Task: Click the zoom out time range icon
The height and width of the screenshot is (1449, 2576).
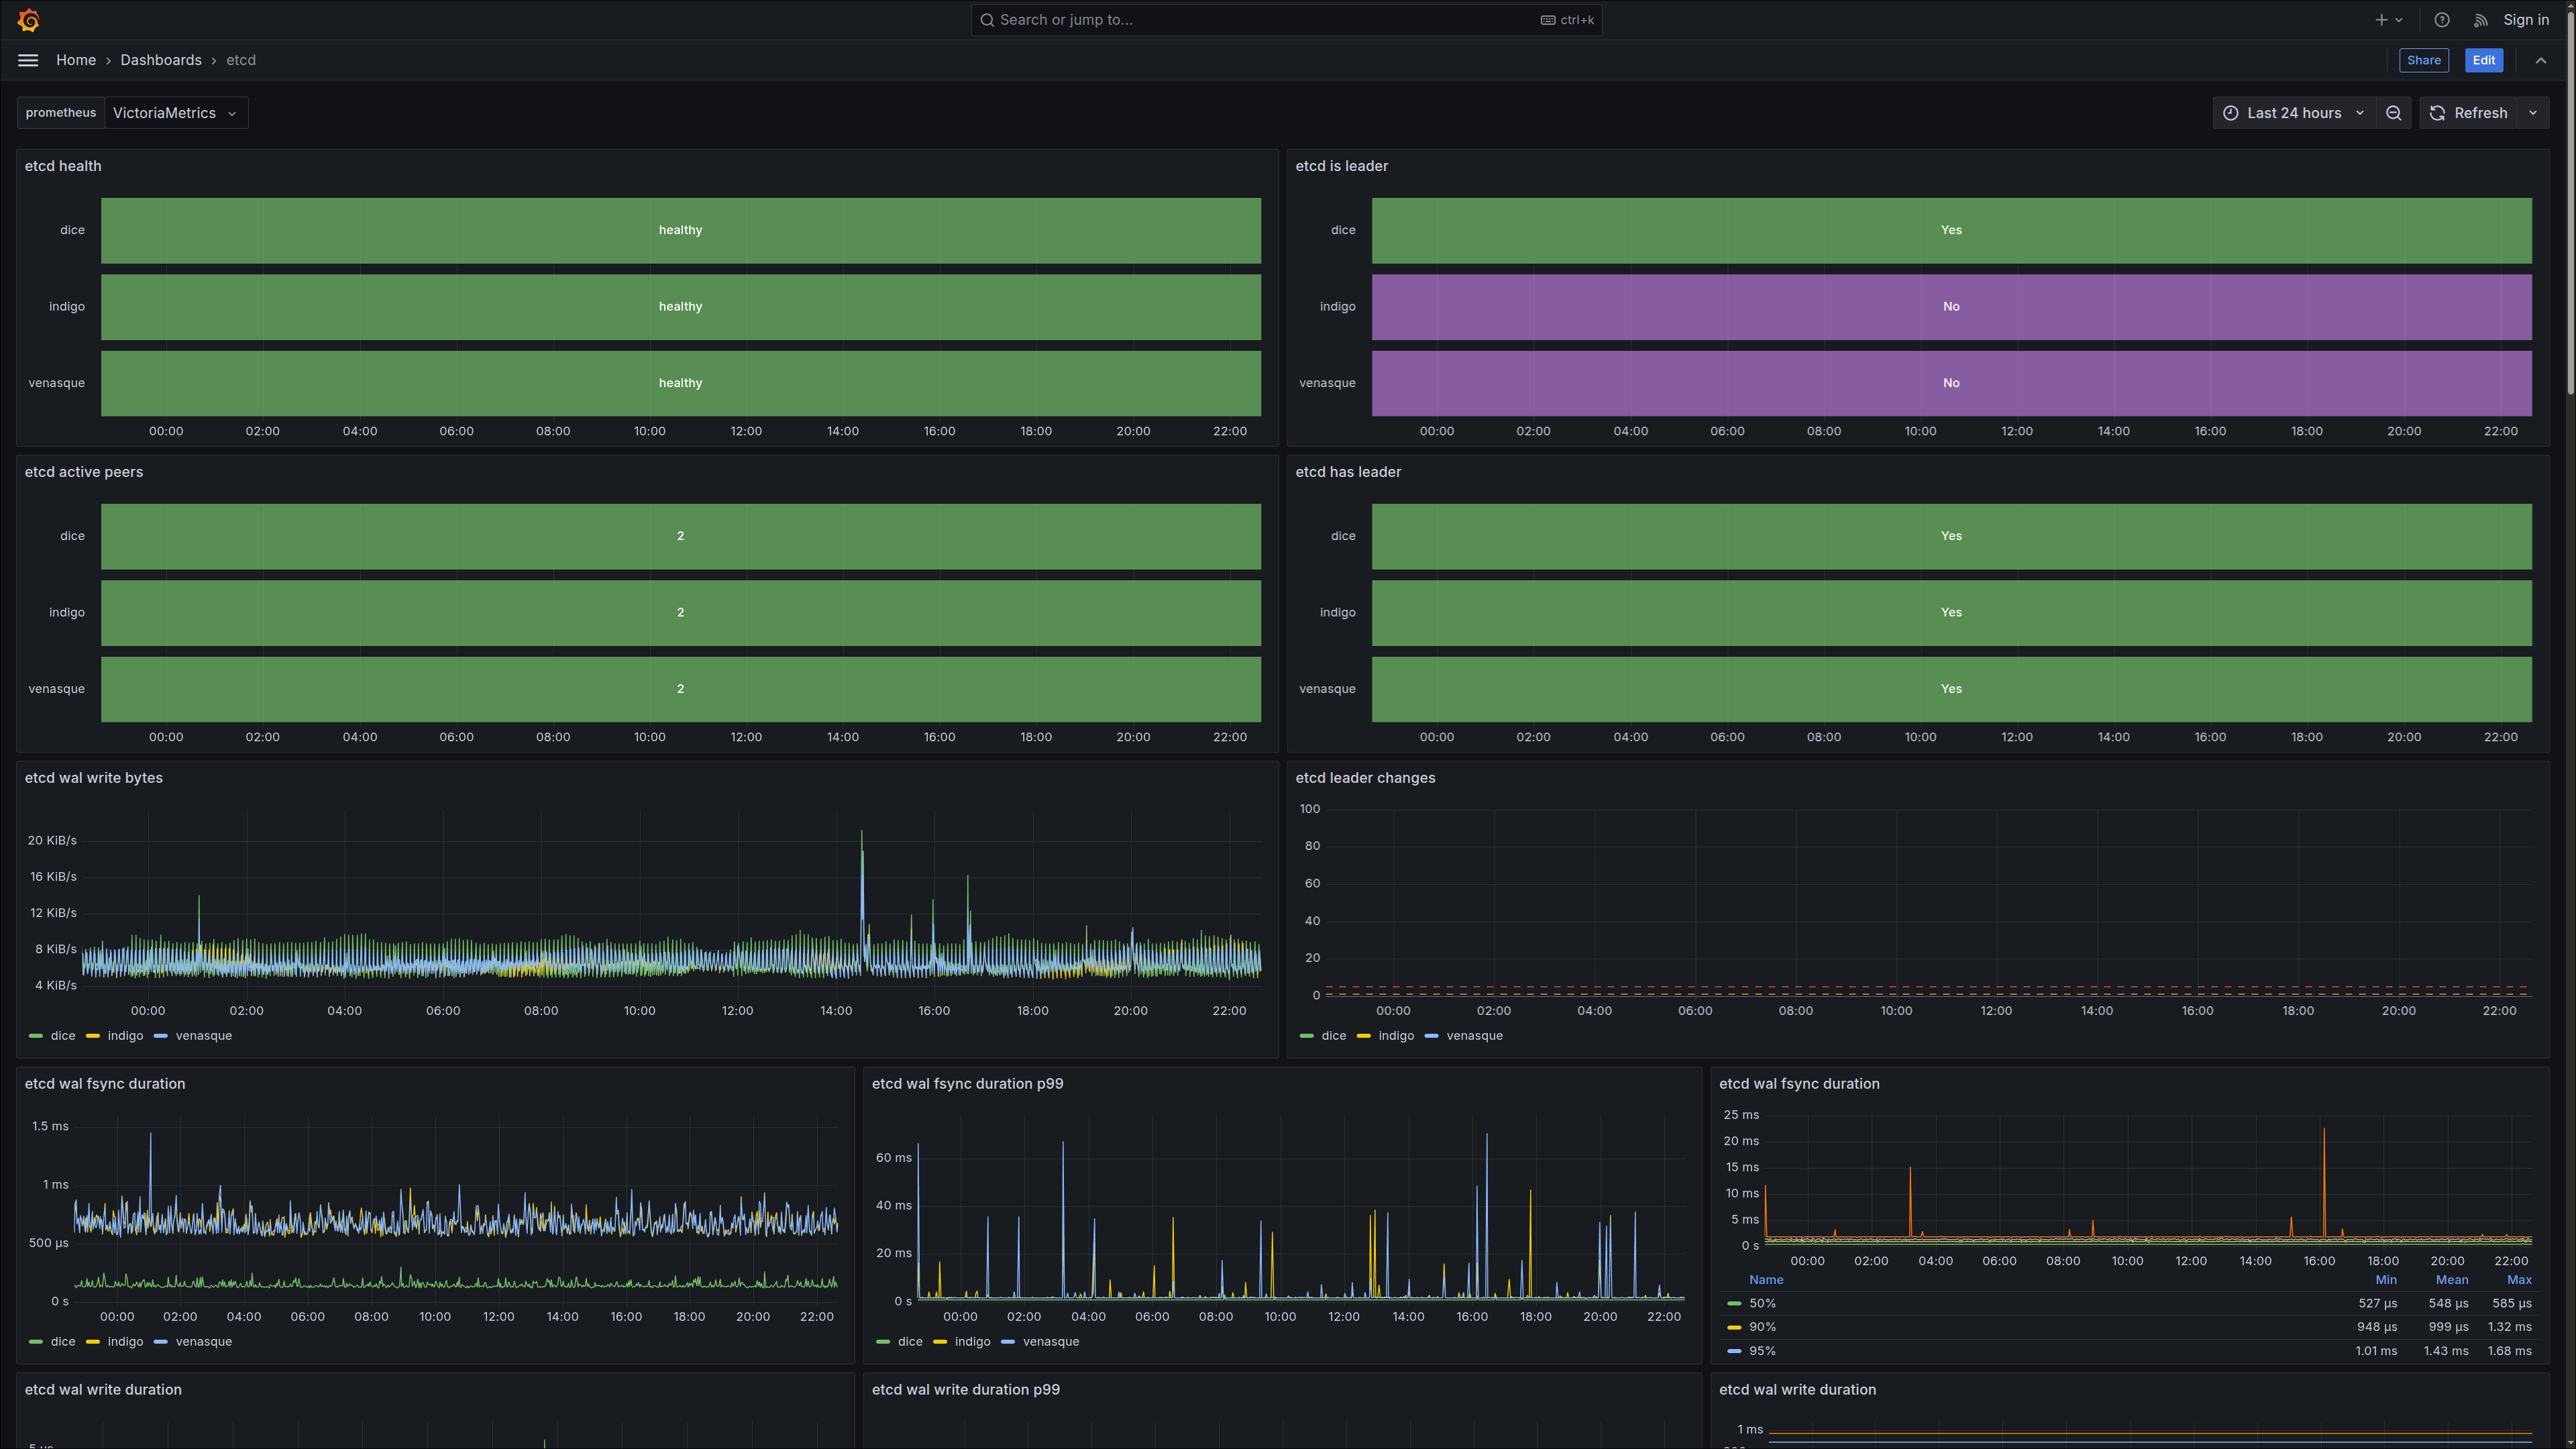Action: (x=2394, y=113)
